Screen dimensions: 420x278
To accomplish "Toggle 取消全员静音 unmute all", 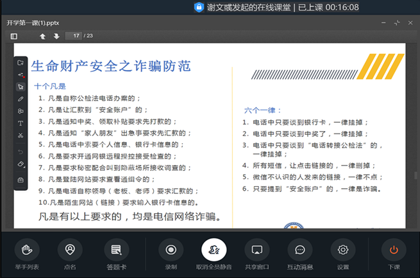I will pos(214,254).
